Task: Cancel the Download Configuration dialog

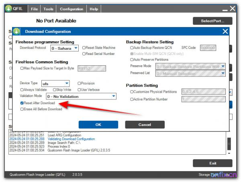Action: (x=145, y=125)
